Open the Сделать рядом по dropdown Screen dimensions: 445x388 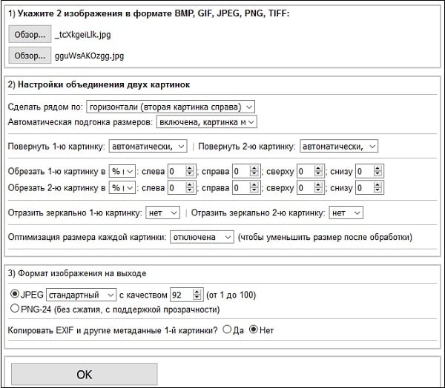click(171, 107)
